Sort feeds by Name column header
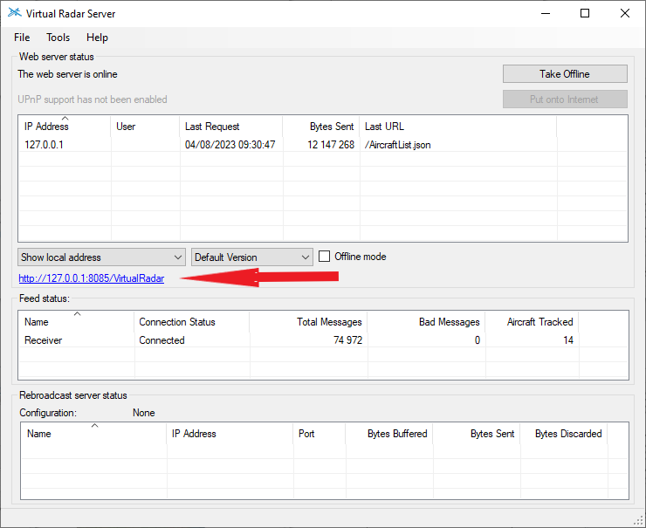The height and width of the screenshot is (528, 646). (x=77, y=322)
